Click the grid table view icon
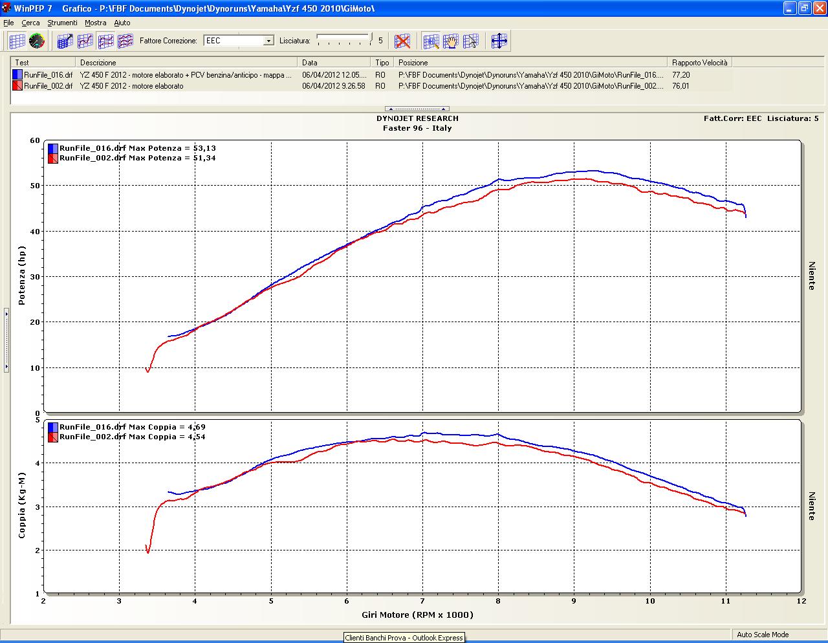Screen dimensions: 828x643 tap(17, 41)
